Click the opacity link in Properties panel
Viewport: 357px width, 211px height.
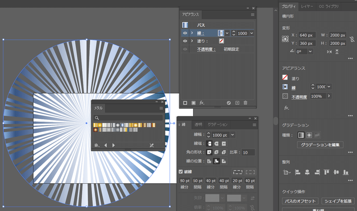tap(299, 97)
